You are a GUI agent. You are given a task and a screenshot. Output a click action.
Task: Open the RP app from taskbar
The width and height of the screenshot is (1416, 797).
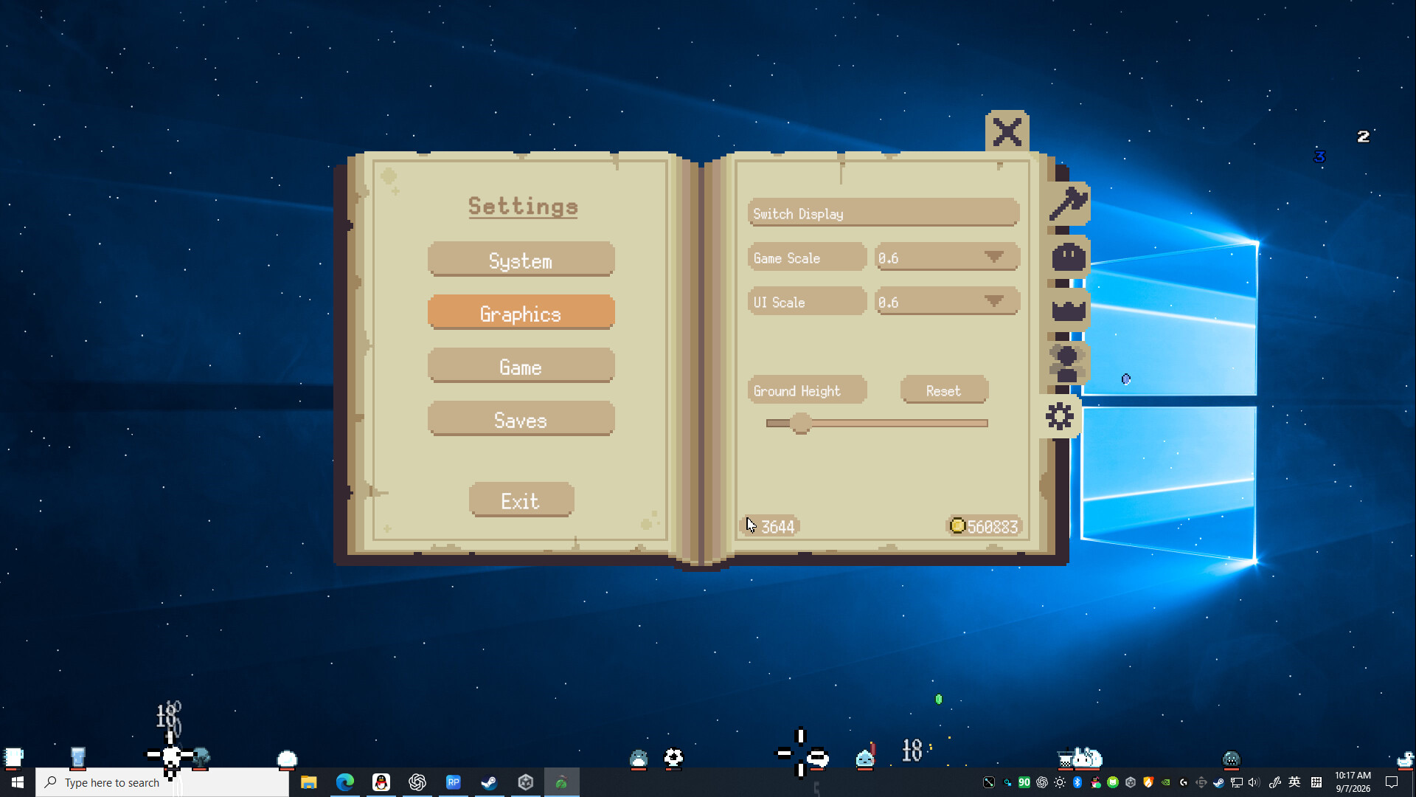coord(453,782)
